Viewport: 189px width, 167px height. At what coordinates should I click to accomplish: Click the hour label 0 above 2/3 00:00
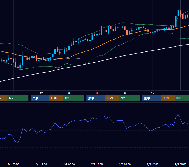(x=125, y=93)
